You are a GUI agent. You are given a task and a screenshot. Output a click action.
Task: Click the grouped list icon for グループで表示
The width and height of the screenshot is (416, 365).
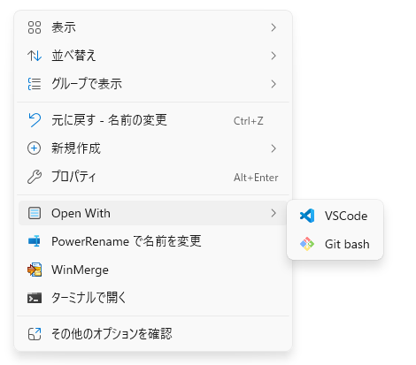click(x=35, y=84)
